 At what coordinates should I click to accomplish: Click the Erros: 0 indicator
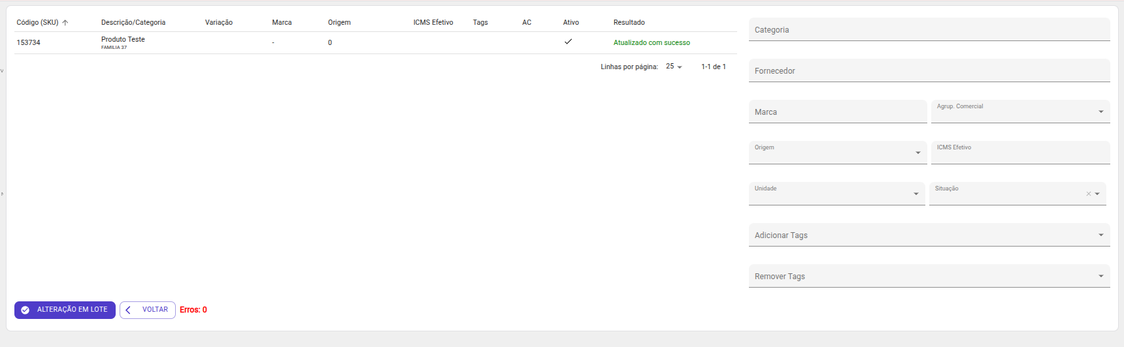click(x=193, y=310)
